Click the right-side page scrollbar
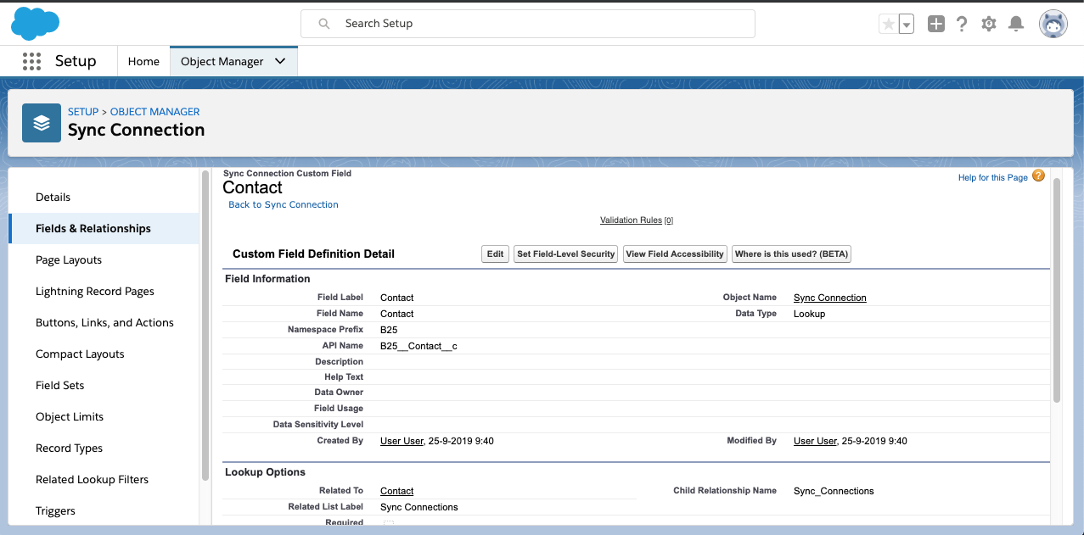 1056,288
